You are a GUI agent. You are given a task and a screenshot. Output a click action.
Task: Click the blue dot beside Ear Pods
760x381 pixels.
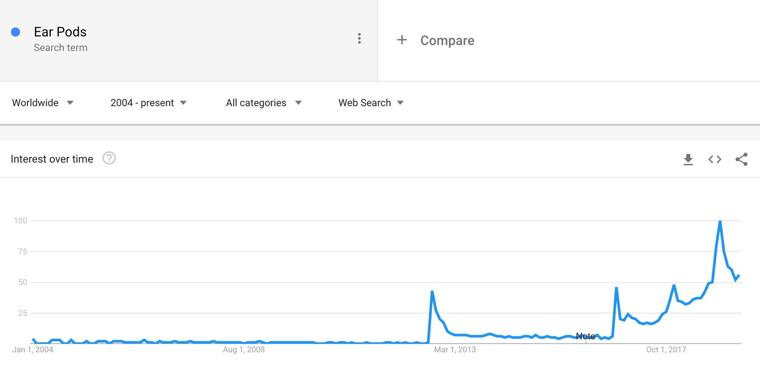tap(16, 32)
